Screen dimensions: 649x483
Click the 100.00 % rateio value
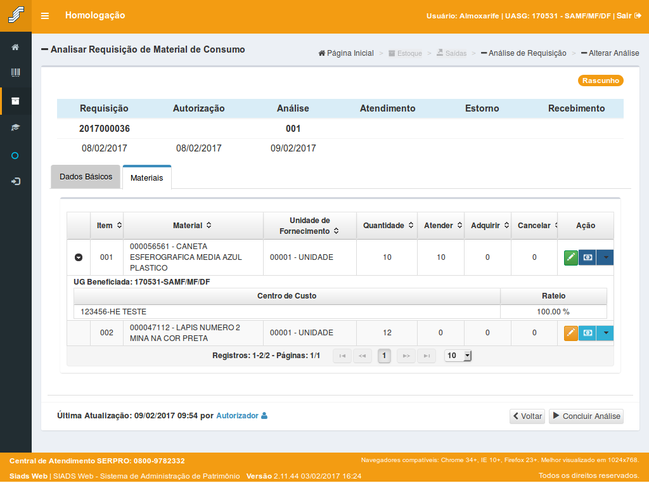click(553, 312)
